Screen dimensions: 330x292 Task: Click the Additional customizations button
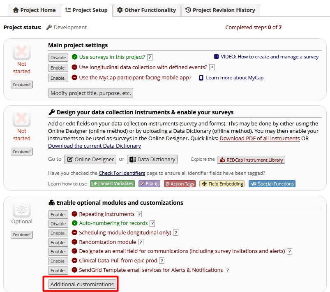point(82,284)
